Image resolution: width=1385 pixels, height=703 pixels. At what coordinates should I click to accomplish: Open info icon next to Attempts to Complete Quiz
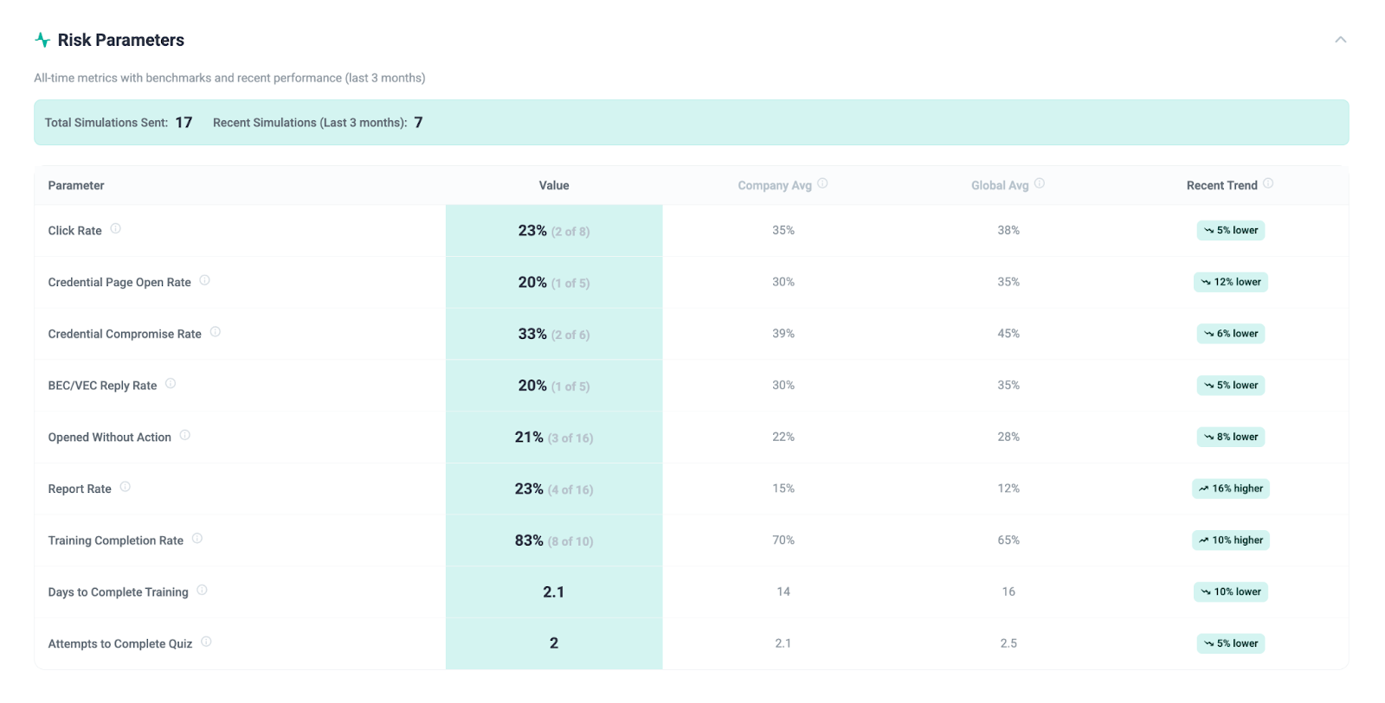click(206, 642)
